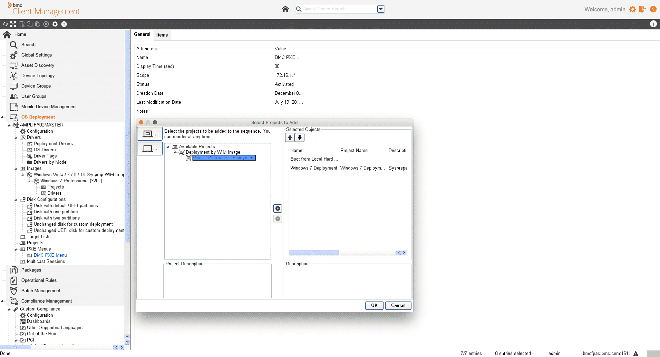Open Asset Discovery in the sidebar
This screenshot has height=357, width=660.
(x=38, y=65)
